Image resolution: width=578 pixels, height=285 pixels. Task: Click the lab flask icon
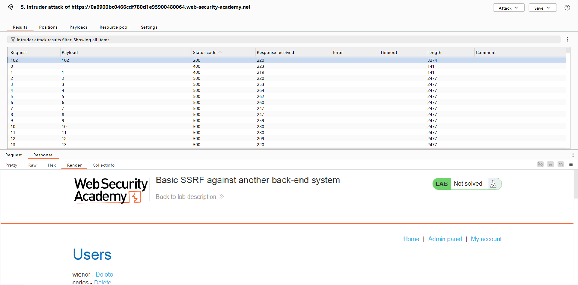pos(493,184)
